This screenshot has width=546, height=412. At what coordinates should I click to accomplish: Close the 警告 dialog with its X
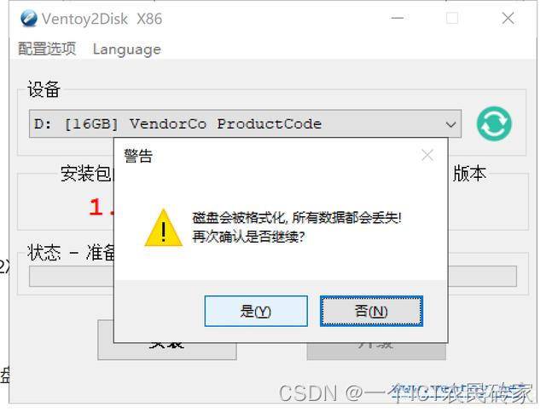click(x=427, y=155)
